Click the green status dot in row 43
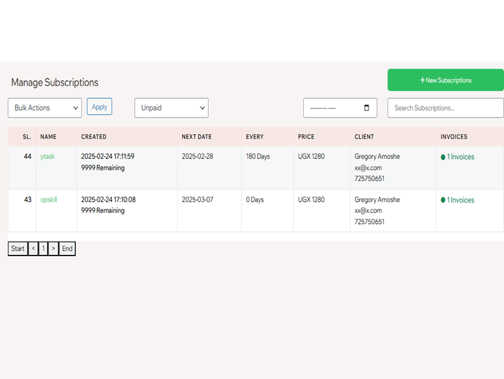This screenshot has width=504, height=379. [x=443, y=200]
